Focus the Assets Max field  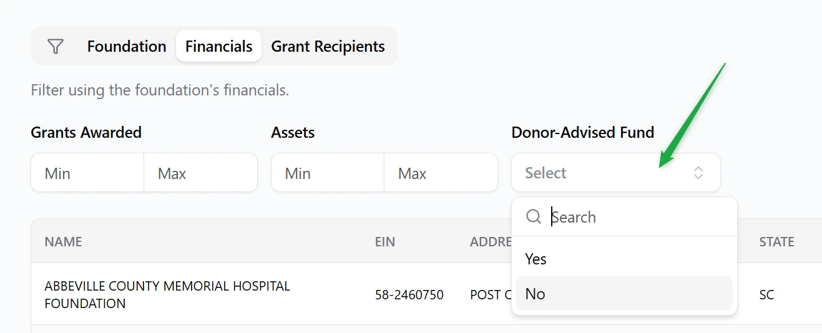(x=440, y=173)
